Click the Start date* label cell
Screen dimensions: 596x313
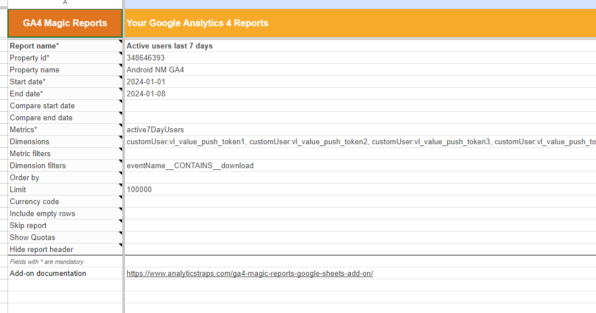[65, 82]
